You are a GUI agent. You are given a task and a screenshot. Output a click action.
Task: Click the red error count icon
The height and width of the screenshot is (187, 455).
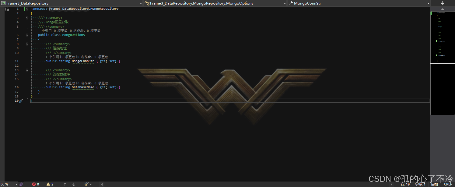[x=34, y=184]
